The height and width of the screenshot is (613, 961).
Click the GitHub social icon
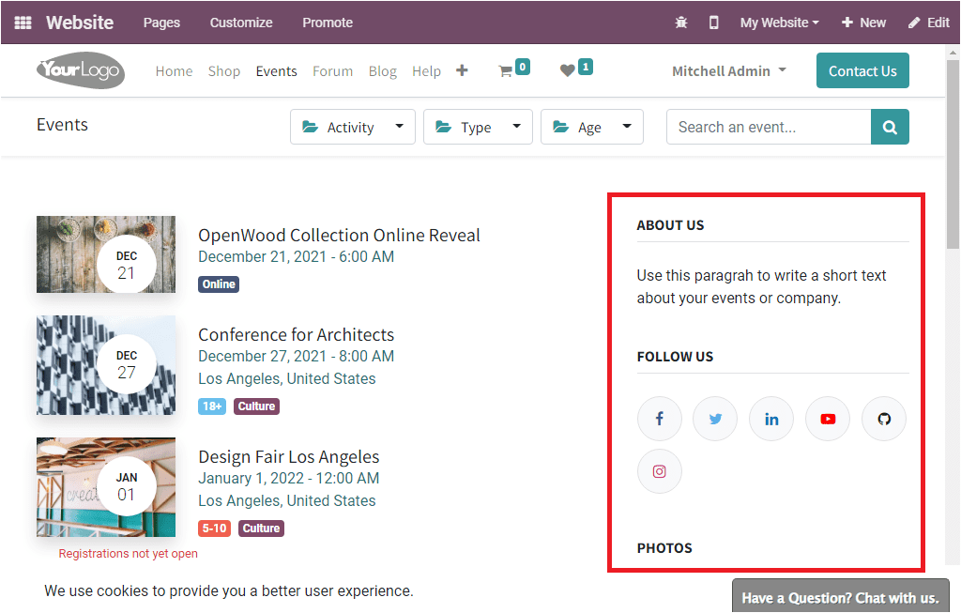tap(883, 418)
